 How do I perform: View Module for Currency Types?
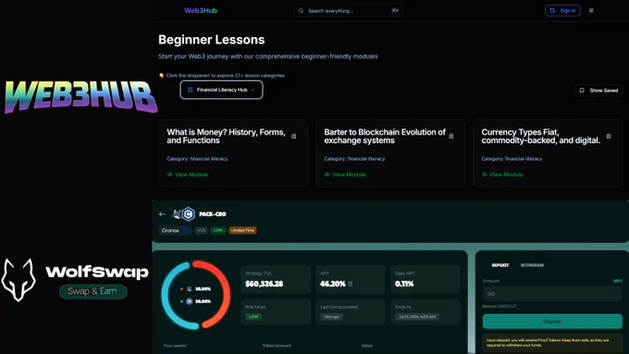[x=502, y=175]
